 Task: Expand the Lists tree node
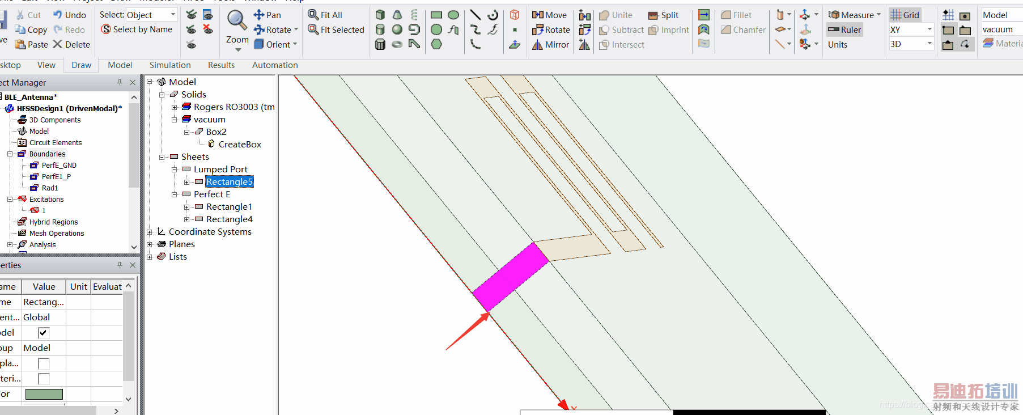(x=149, y=257)
